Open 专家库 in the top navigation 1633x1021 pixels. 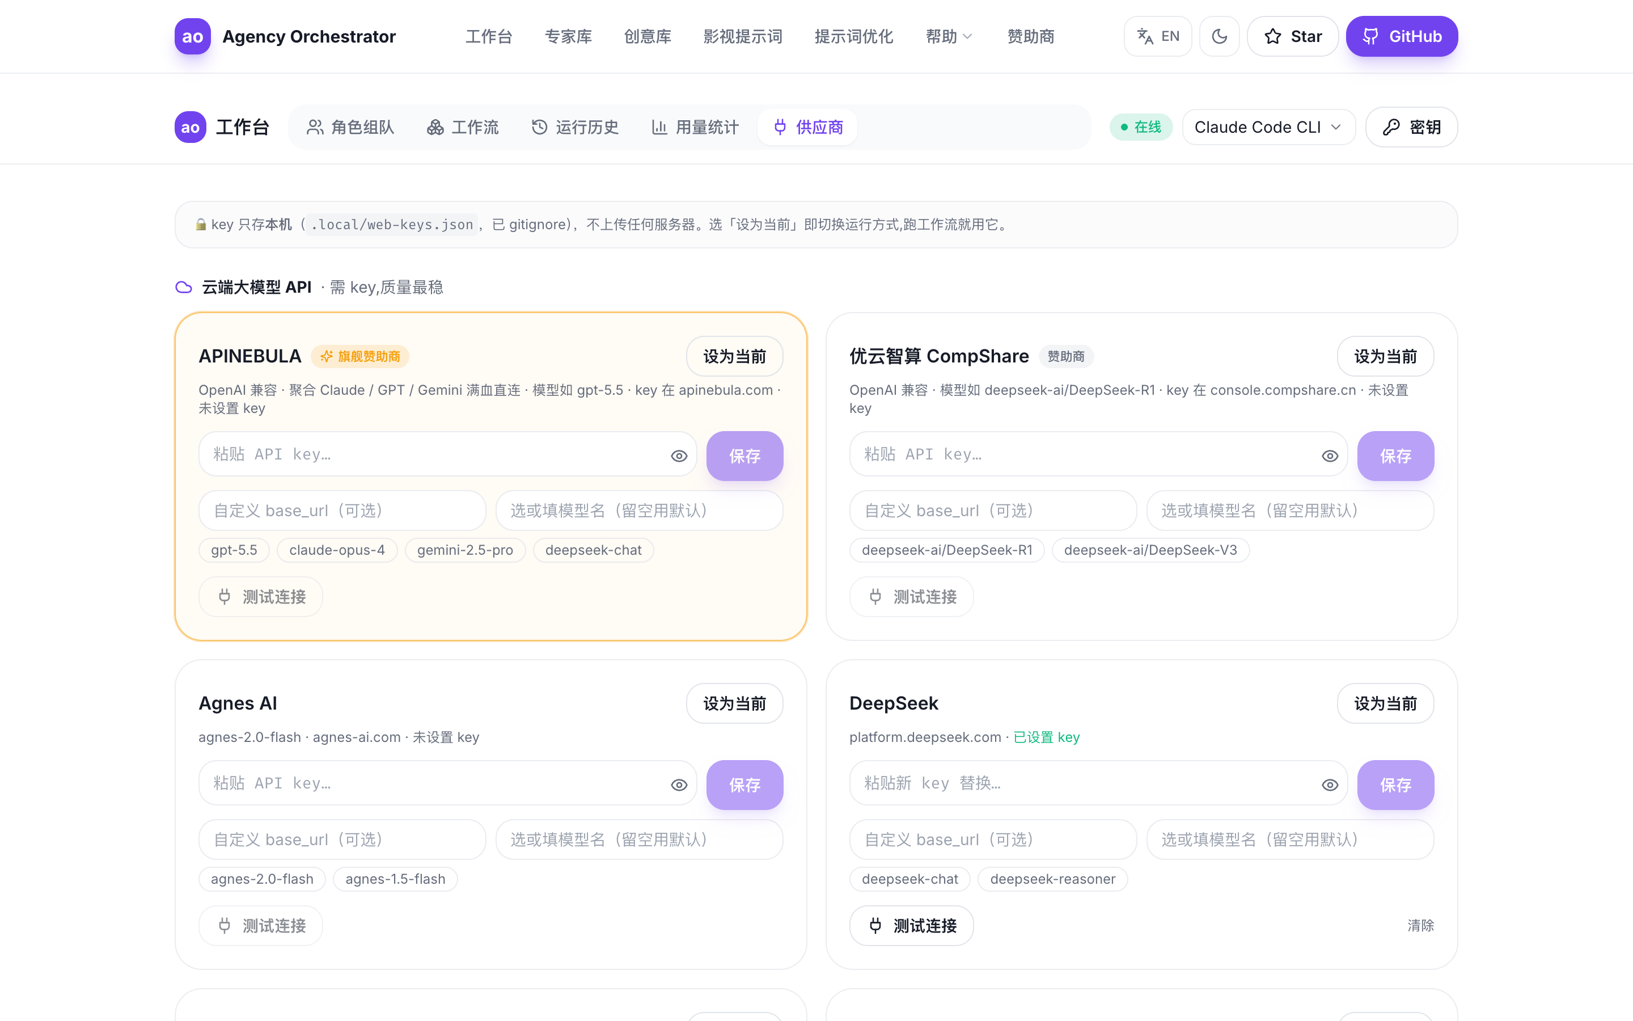[568, 36]
